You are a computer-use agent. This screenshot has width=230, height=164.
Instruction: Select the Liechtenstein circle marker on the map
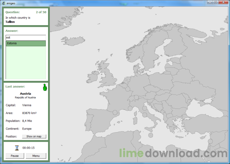pos(137,98)
